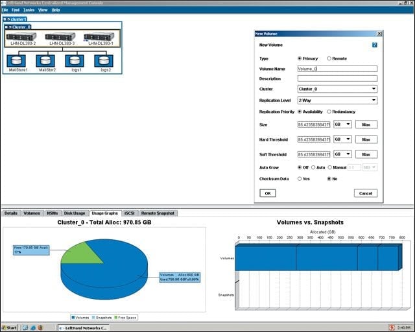Click the MailStor2 volume icon
The image size is (415, 332).
45,61
